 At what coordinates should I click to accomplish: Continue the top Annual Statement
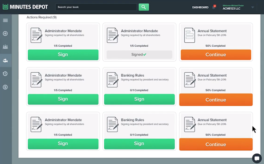coord(216,55)
